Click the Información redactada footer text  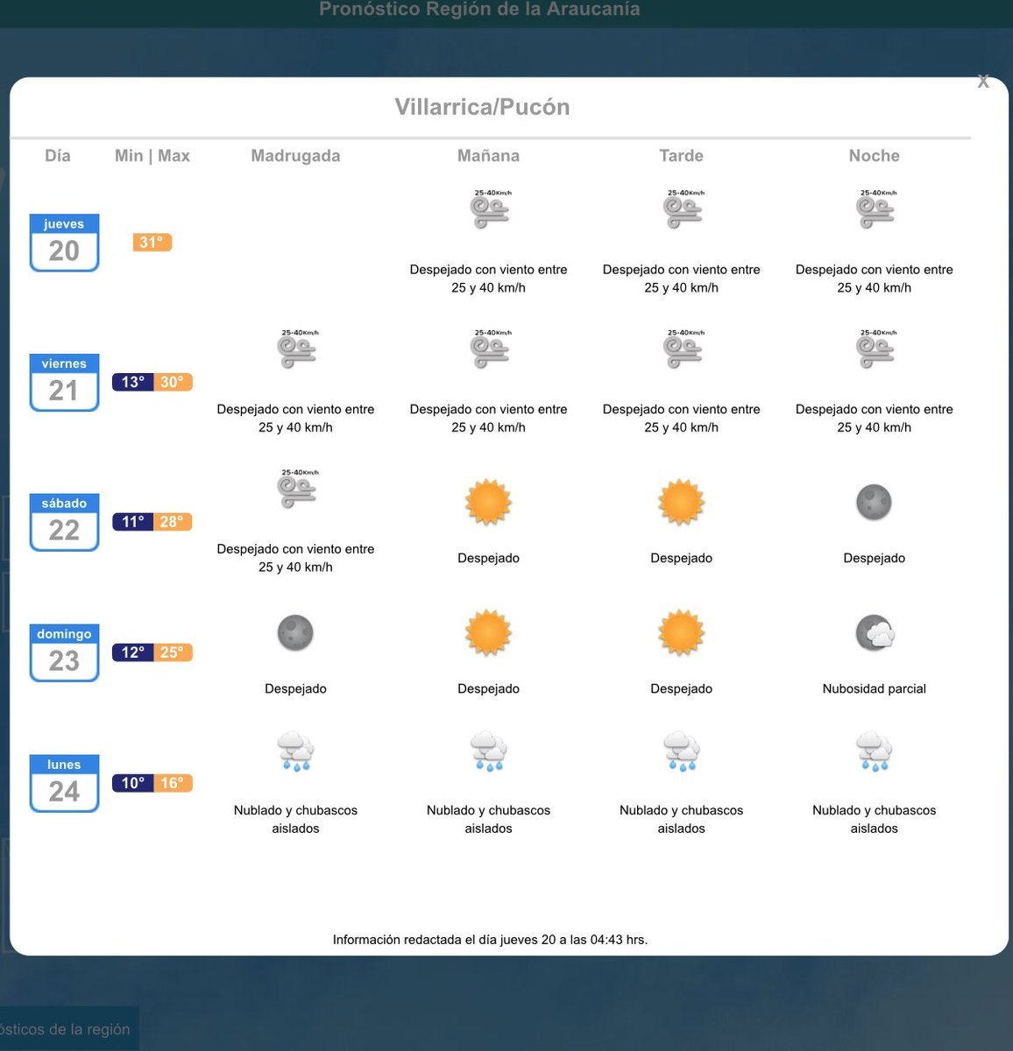(490, 940)
